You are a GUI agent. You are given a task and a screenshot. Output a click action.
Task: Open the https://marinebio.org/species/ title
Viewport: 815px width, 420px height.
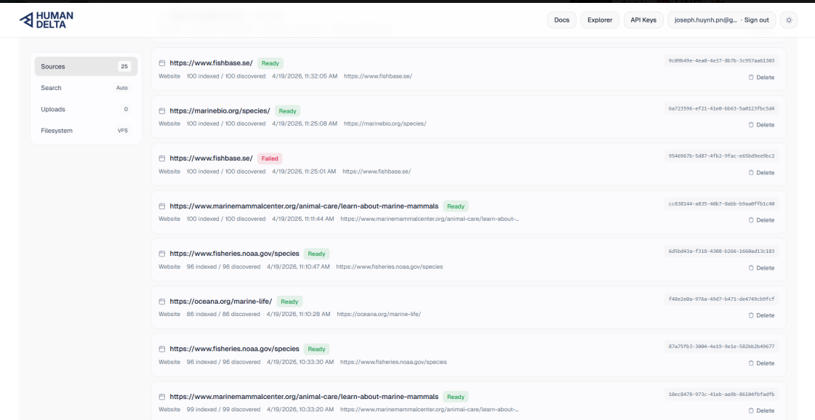coord(220,110)
